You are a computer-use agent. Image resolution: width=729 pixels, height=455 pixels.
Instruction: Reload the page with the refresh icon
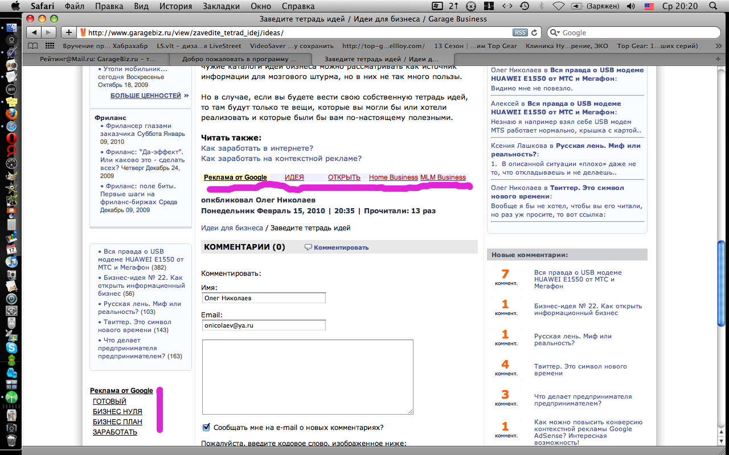coord(534,32)
